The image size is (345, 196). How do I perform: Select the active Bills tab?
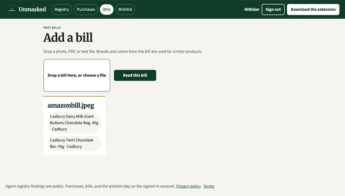click(x=107, y=9)
